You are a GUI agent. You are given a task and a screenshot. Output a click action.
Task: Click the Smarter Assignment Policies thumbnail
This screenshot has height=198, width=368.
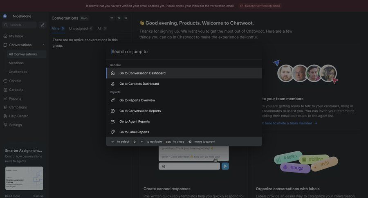24,178
